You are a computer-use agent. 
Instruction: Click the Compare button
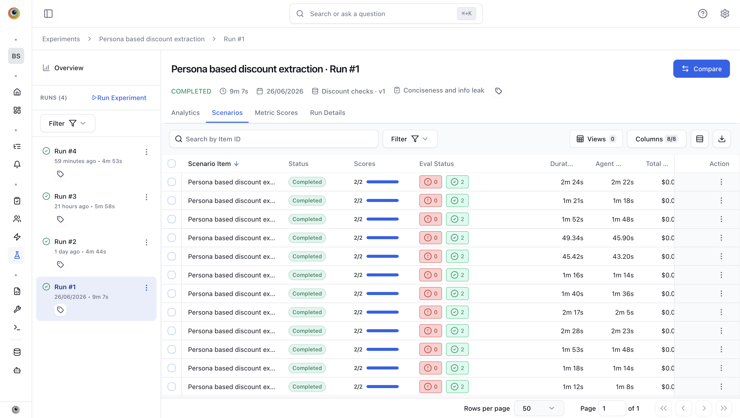(x=701, y=69)
